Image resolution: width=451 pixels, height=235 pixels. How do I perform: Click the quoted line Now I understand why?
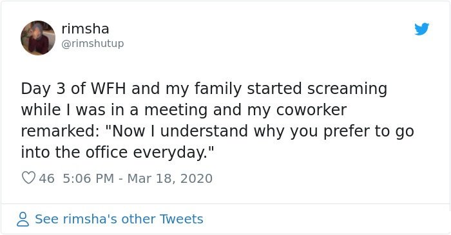point(218,131)
